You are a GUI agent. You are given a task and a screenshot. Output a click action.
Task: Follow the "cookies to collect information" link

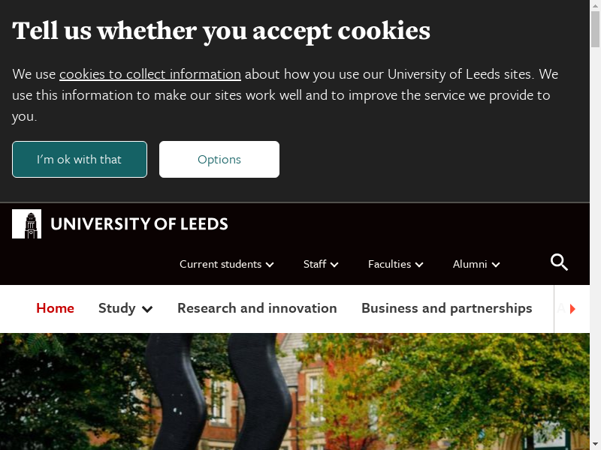point(150,74)
